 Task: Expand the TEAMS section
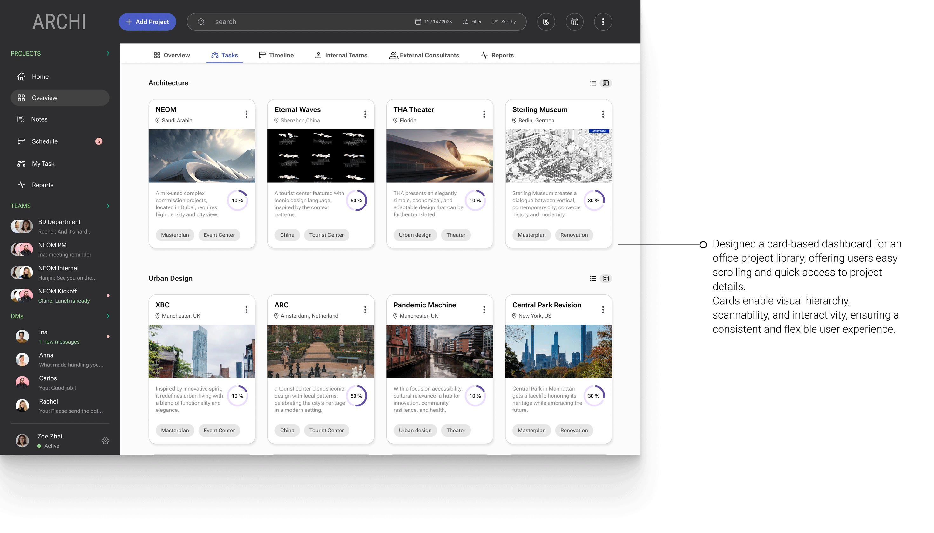click(108, 206)
